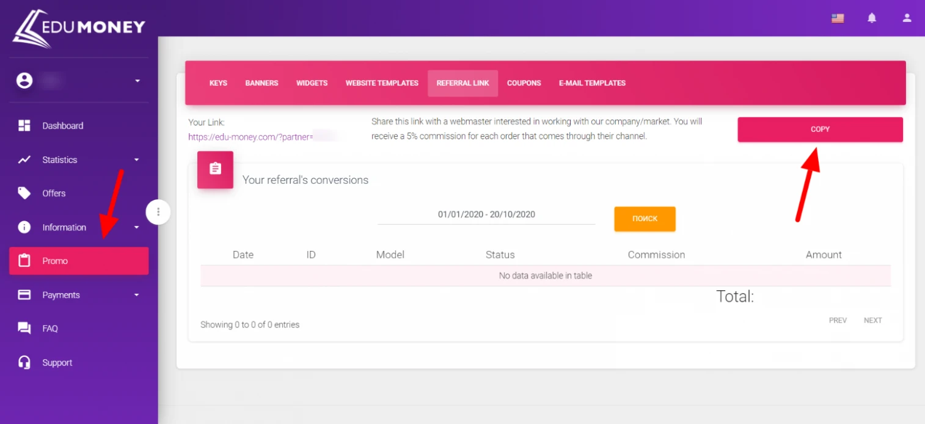Screen dimensions: 925x424
Task: Switch to the Website Templates tab
Action: (382, 83)
